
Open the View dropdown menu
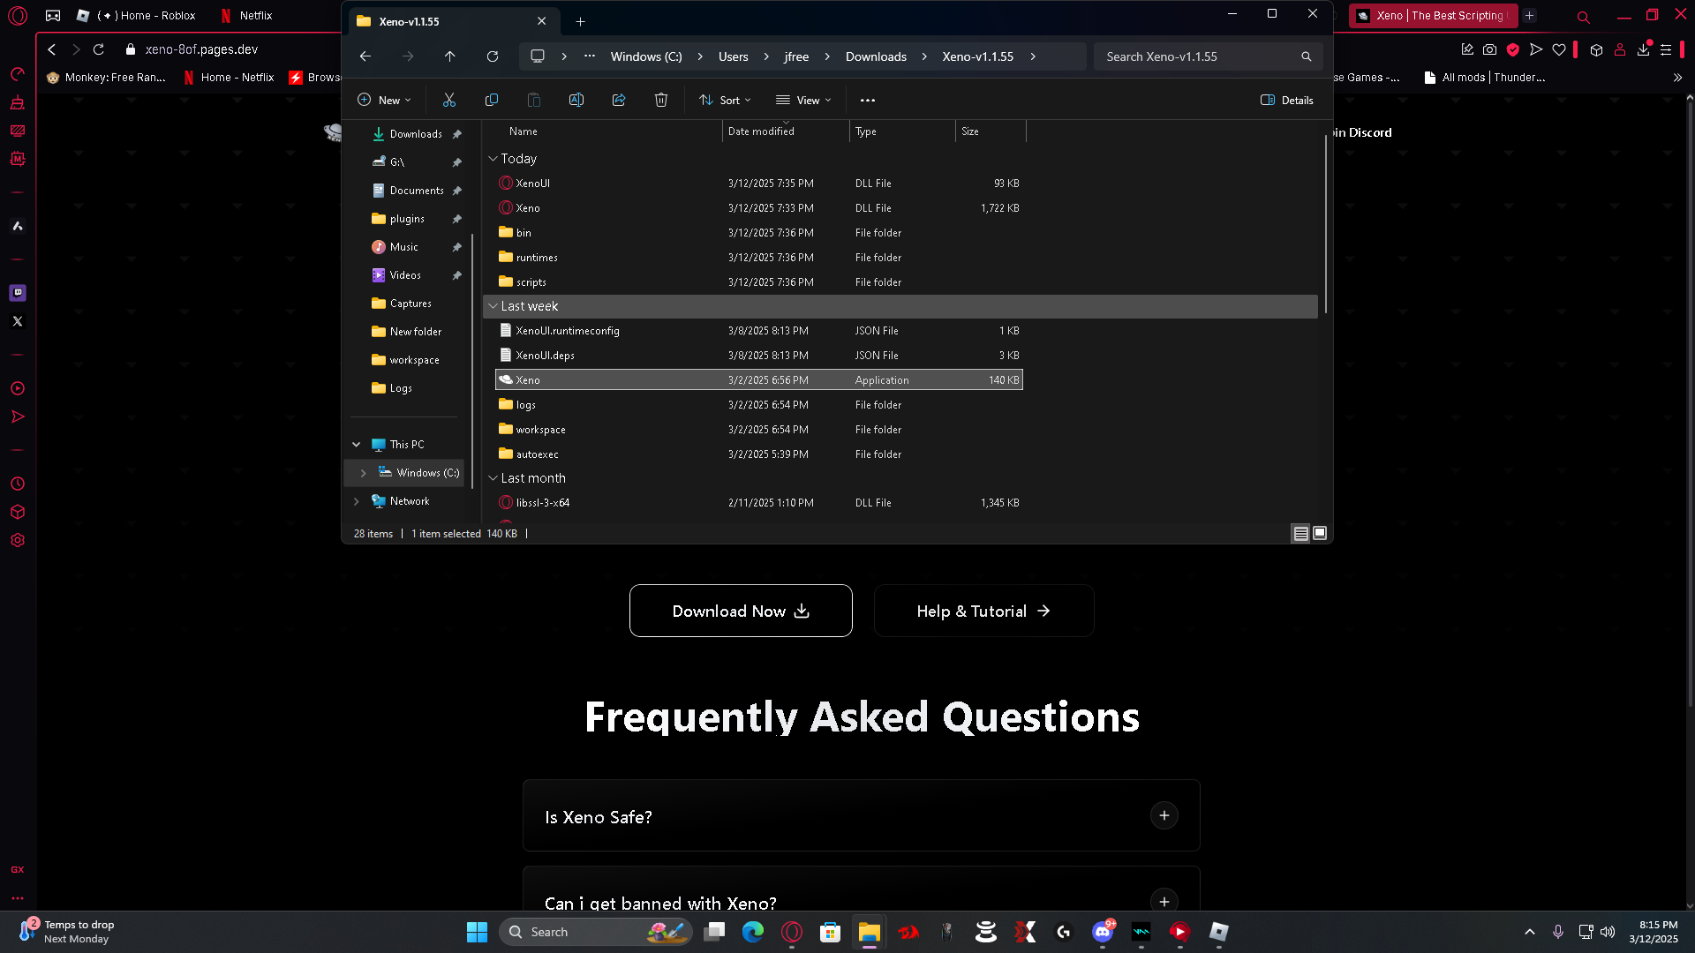coord(803,101)
